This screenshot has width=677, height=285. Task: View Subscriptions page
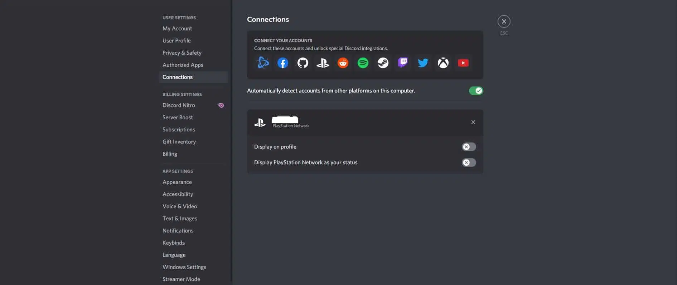[x=193, y=130]
